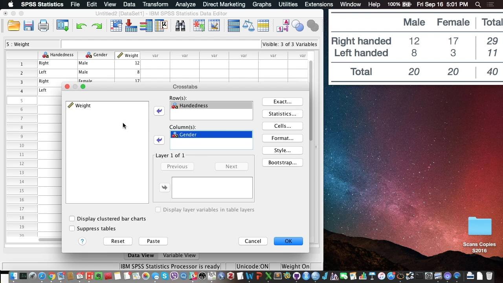This screenshot has height=283, width=503.
Task: Click the Save (floppy disk) toolbar icon
Action: click(28, 26)
